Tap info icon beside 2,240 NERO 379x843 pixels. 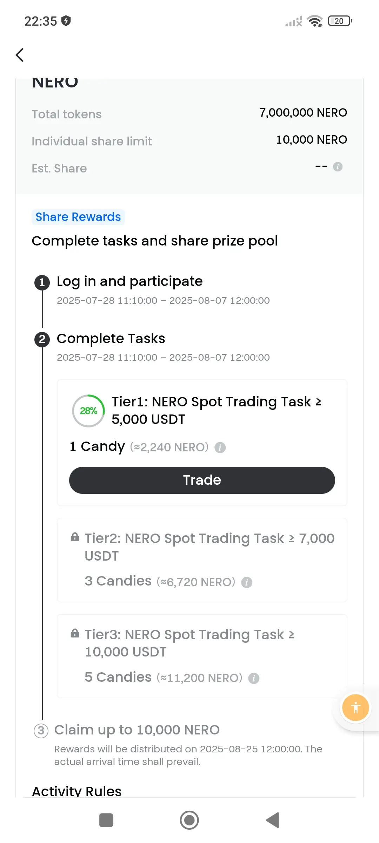[220, 447]
